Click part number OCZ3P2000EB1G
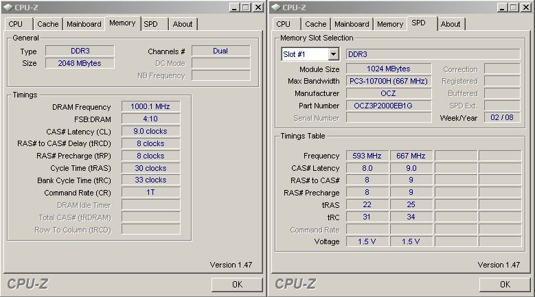 [389, 106]
